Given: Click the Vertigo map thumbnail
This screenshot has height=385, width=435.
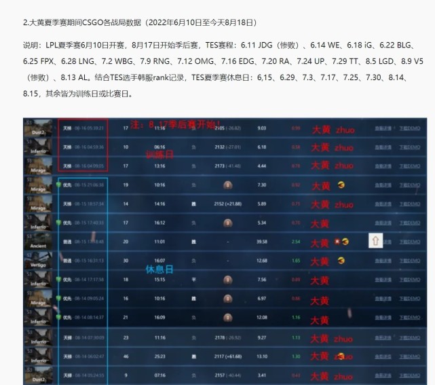Looking at the screenshot, I should tap(38, 259).
